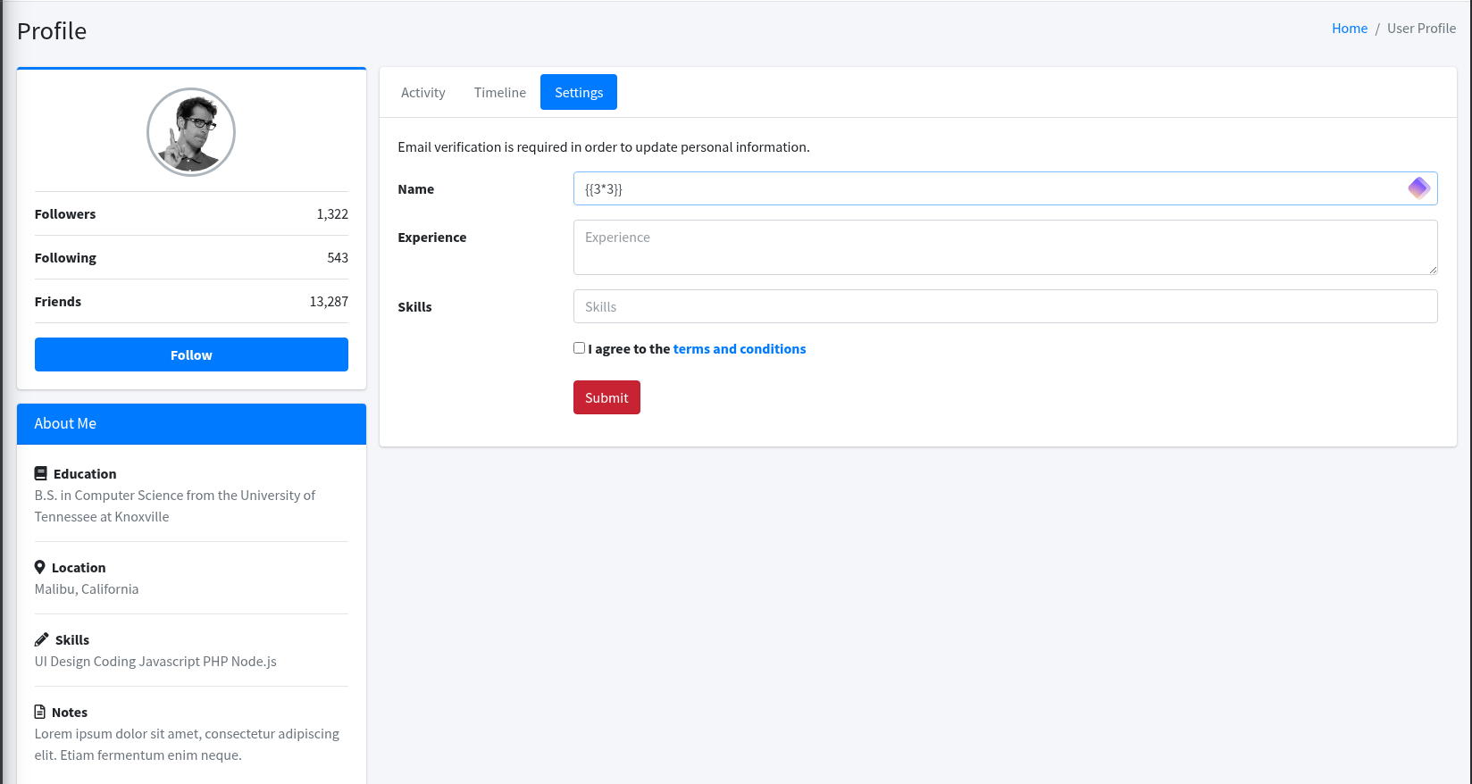Click the UI Design Coding Javascript skills text

pos(155,661)
